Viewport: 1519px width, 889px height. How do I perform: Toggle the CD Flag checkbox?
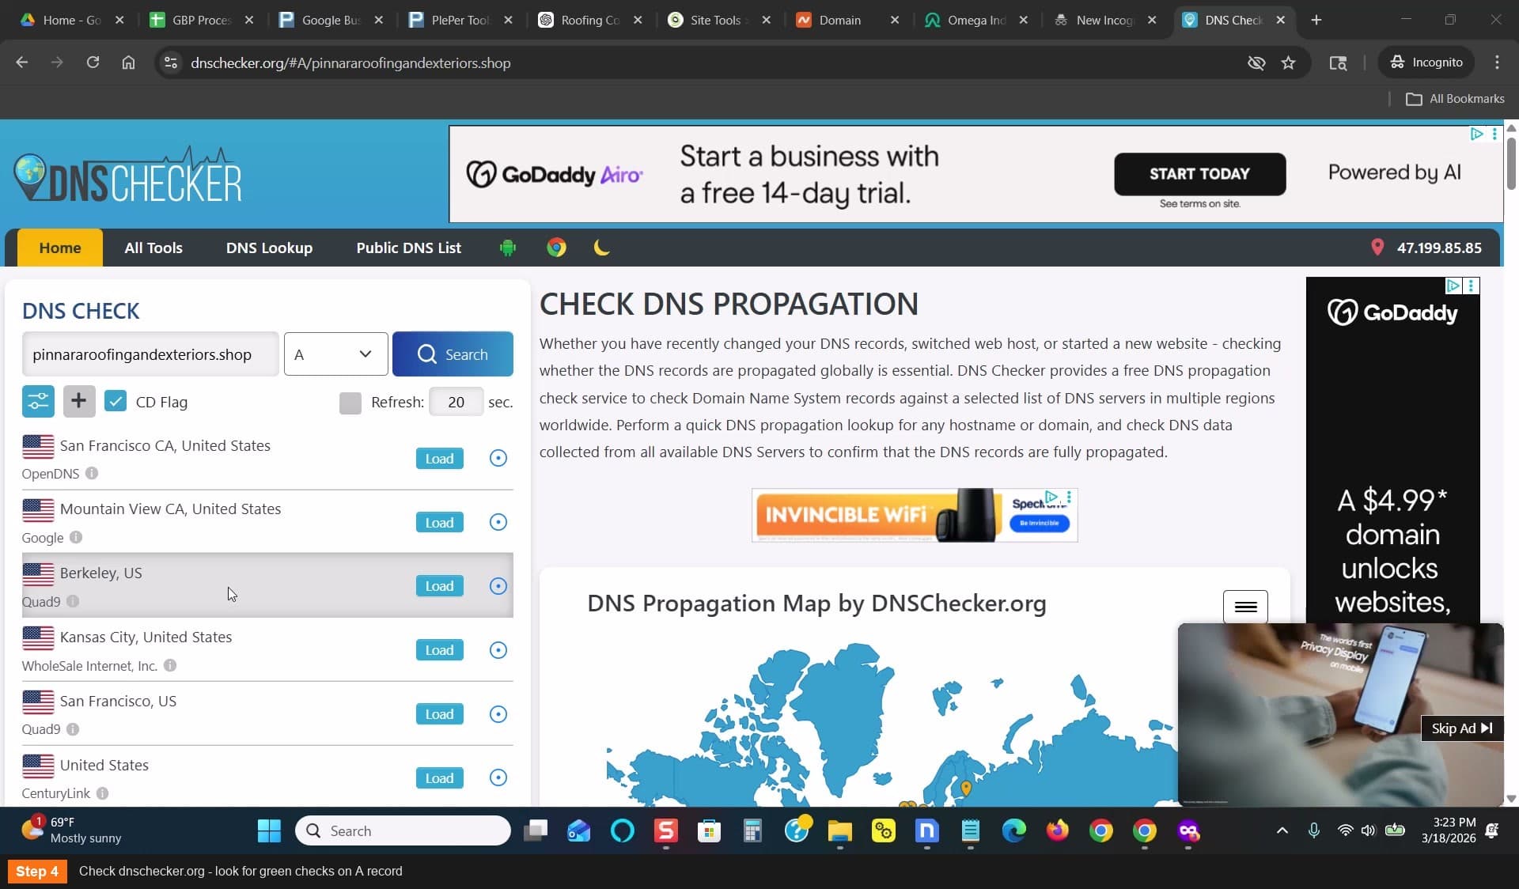tap(116, 402)
